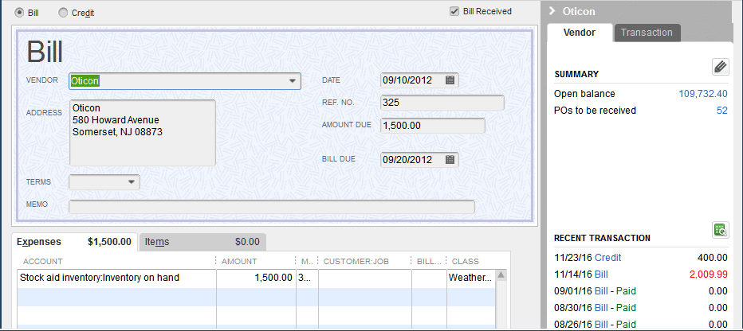The height and width of the screenshot is (331, 743).
Task: Switch to the Expenses tab
Action: [74, 242]
